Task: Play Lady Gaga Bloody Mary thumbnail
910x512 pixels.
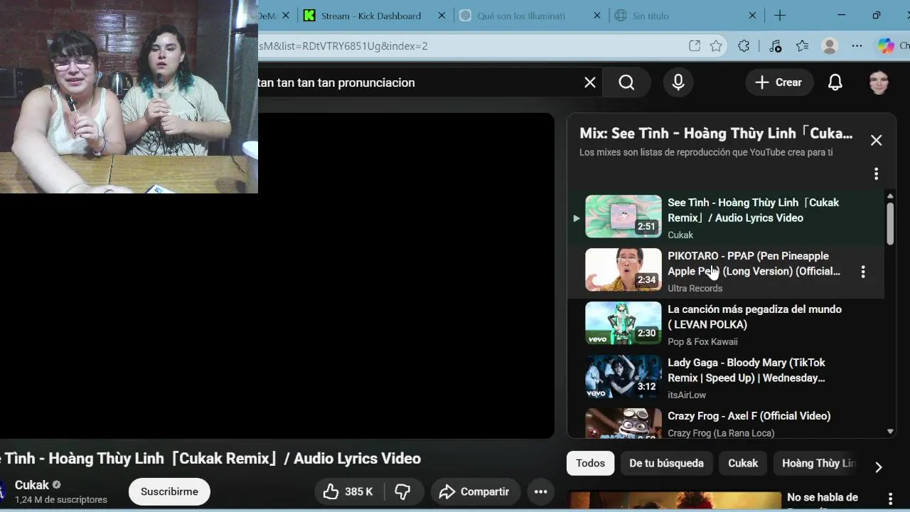Action: (623, 376)
